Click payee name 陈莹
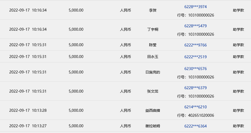This screenshot has height=133, width=251. pyautogui.click(x=153, y=45)
